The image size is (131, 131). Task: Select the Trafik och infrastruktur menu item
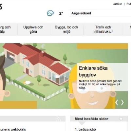click(103, 29)
